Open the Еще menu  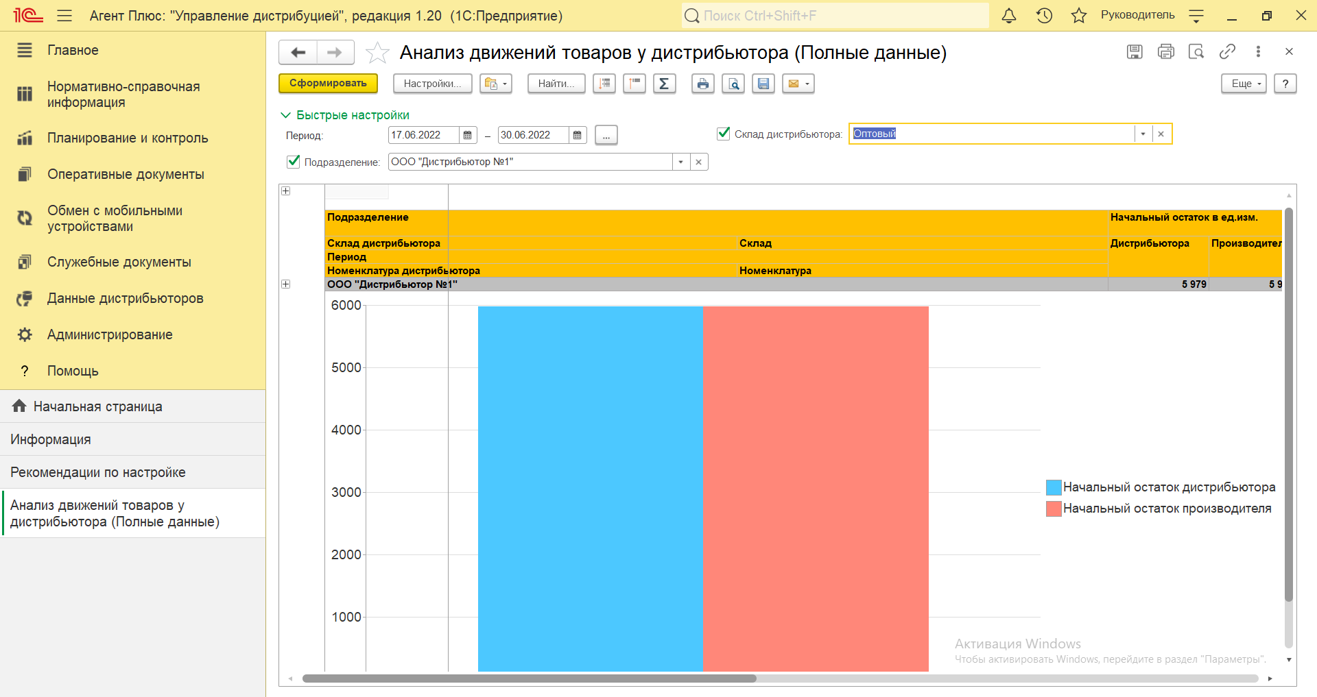pyautogui.click(x=1244, y=84)
